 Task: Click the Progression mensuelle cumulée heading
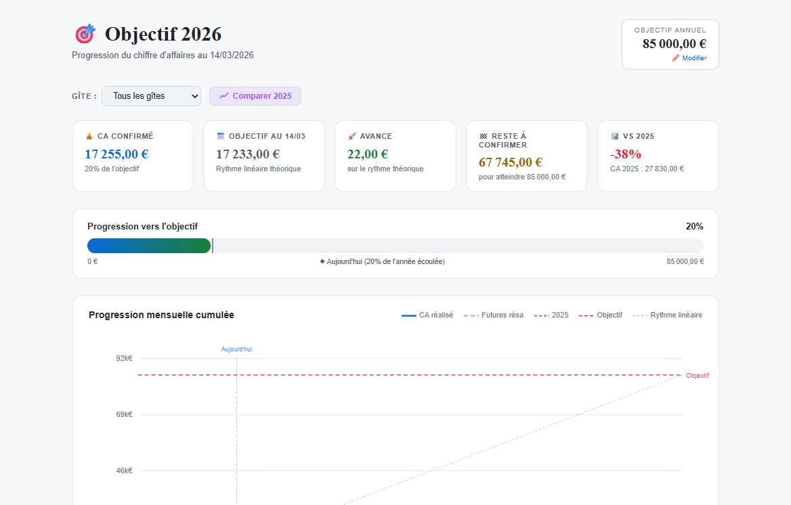161,315
